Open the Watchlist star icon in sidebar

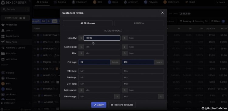(x=3, y=25)
